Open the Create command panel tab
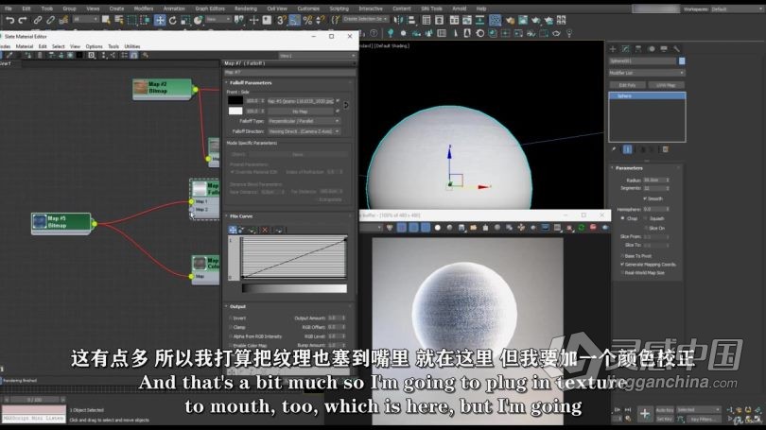 tap(613, 49)
